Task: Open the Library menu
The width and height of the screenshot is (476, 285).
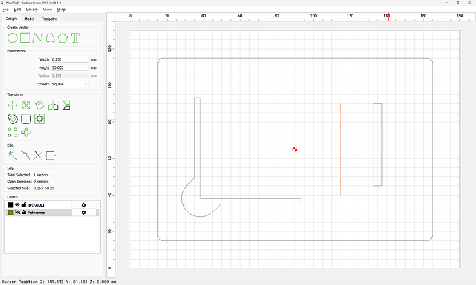Action: (32, 10)
